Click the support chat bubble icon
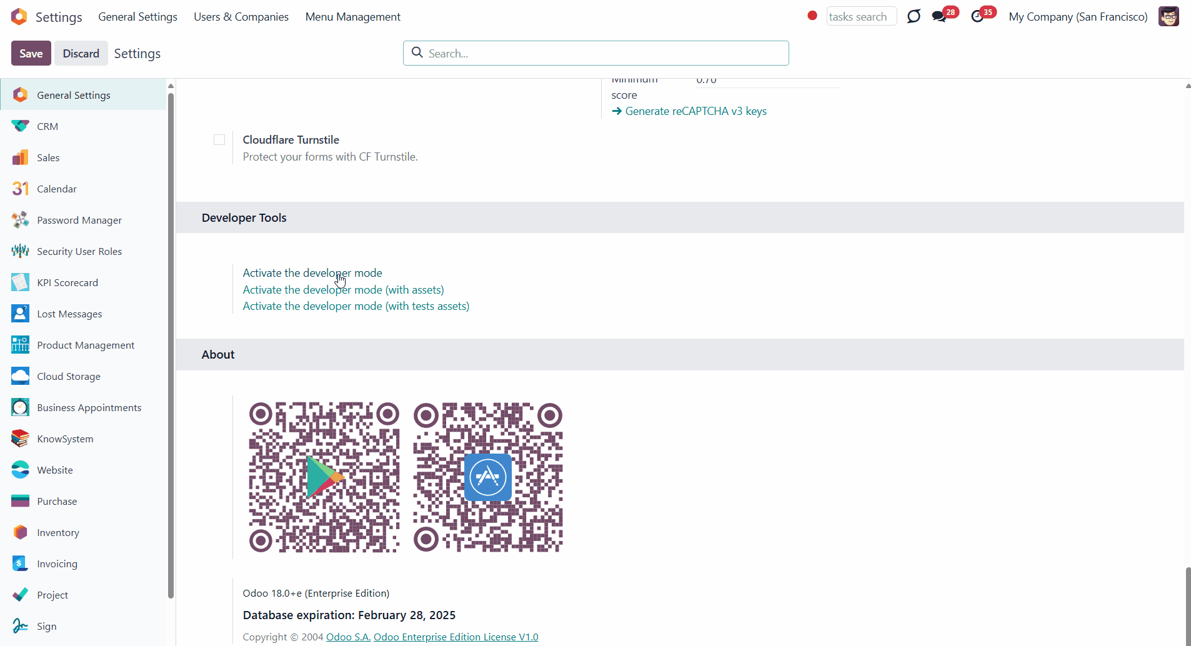1191x646 pixels. click(914, 16)
